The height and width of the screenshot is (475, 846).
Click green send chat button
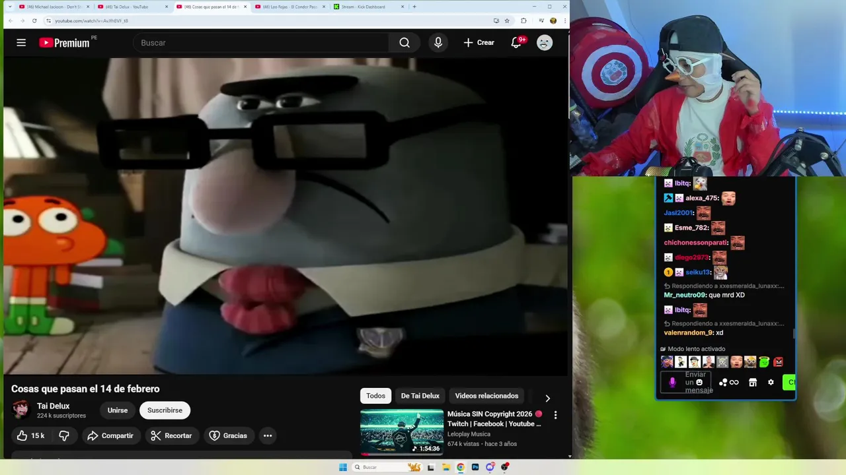pos(788,382)
